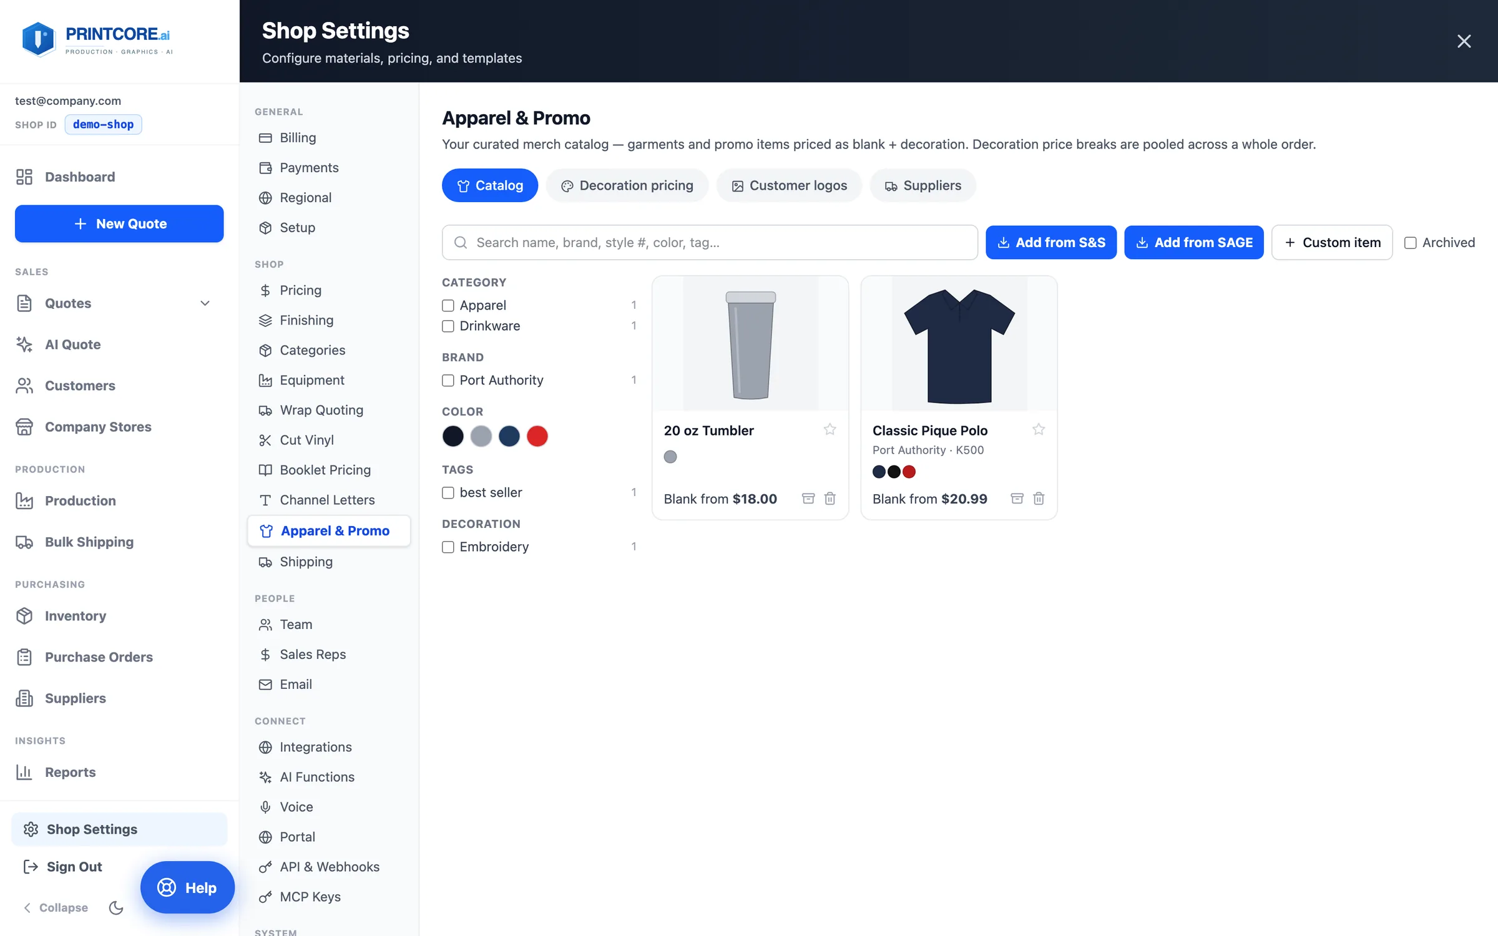Click Add from SAGE button

(x=1193, y=242)
